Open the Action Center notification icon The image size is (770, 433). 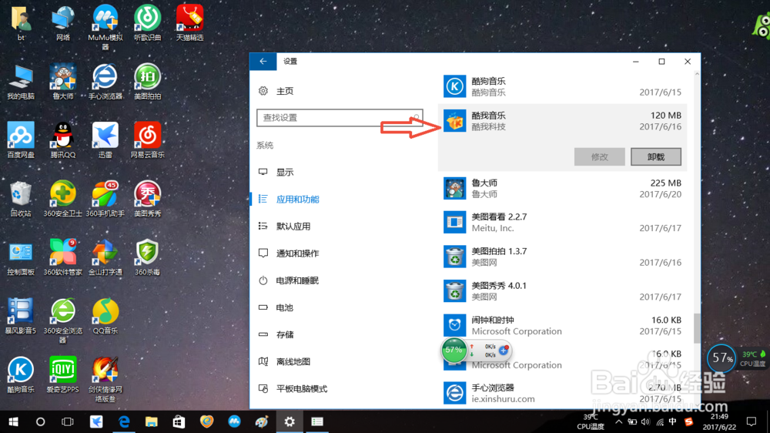click(752, 421)
